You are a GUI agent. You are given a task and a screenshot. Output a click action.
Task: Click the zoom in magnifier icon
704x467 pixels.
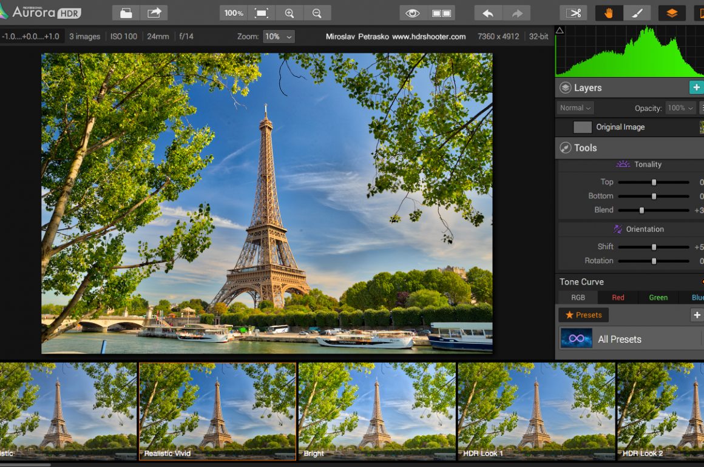point(289,13)
